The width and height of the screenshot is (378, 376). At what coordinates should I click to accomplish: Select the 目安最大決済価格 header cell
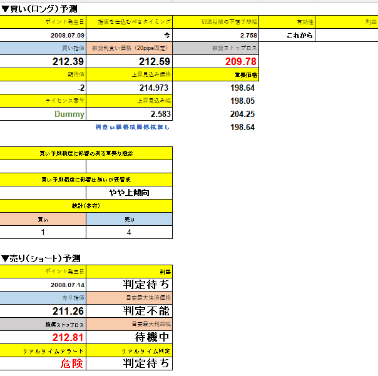(129, 298)
